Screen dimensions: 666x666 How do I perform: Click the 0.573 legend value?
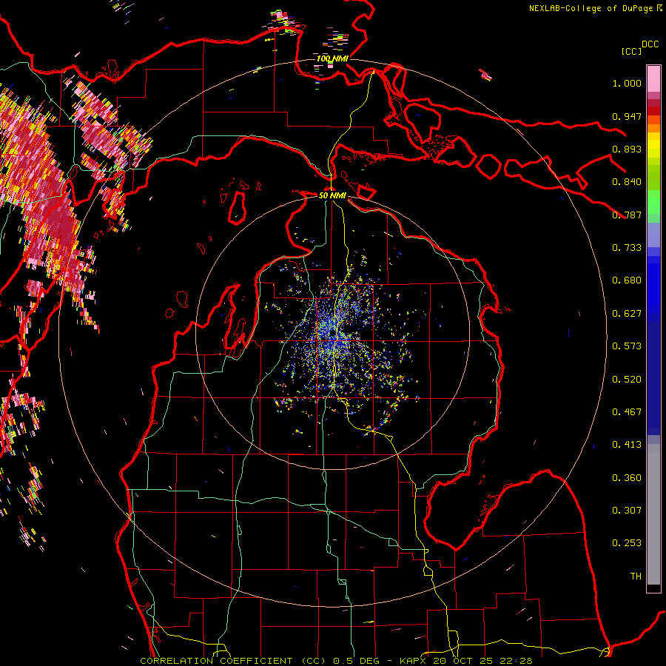[627, 346]
